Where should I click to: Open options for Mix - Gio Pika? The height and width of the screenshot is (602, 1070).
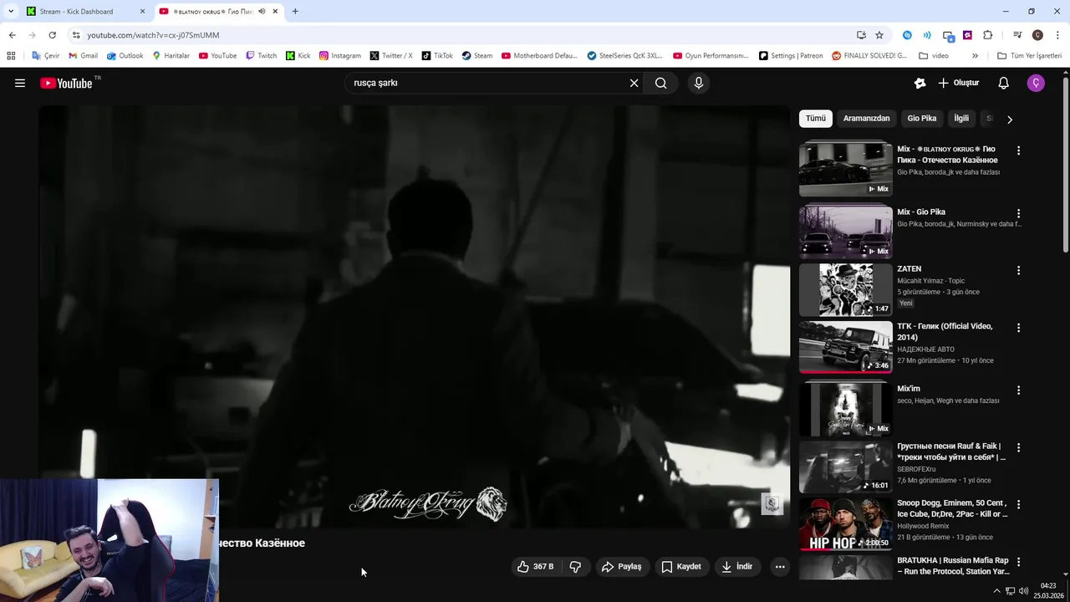click(x=1018, y=213)
